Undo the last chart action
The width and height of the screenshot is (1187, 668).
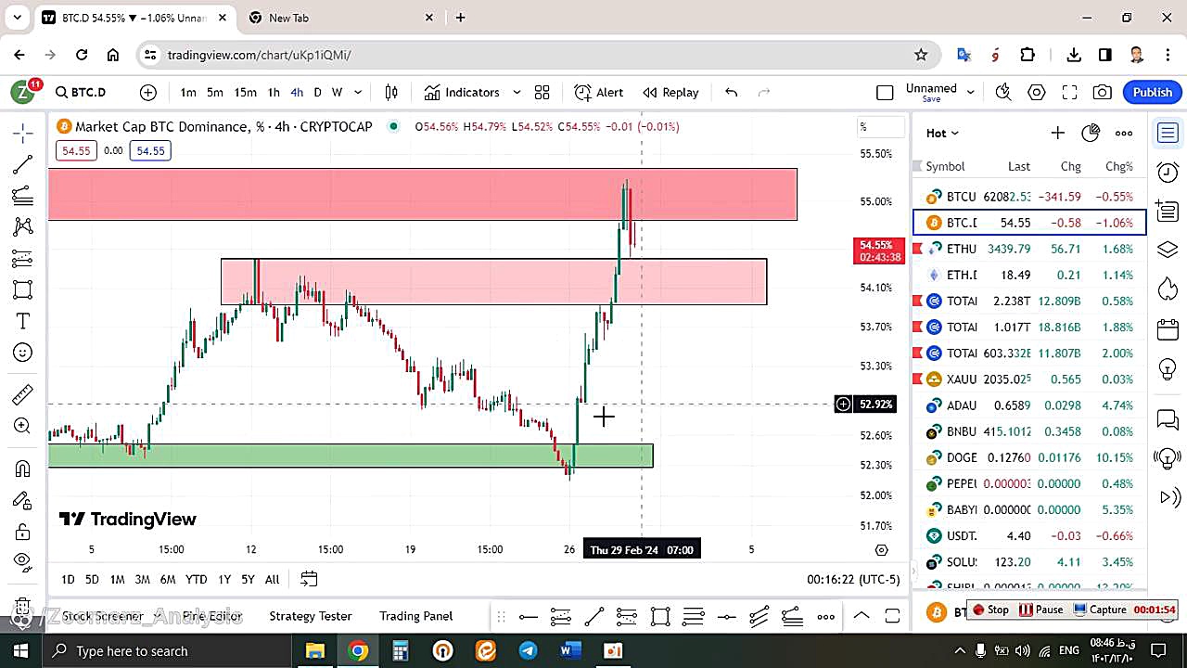coord(732,92)
